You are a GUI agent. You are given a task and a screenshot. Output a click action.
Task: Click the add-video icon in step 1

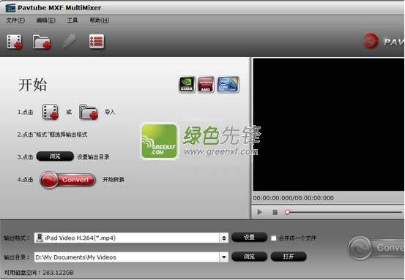51,112
